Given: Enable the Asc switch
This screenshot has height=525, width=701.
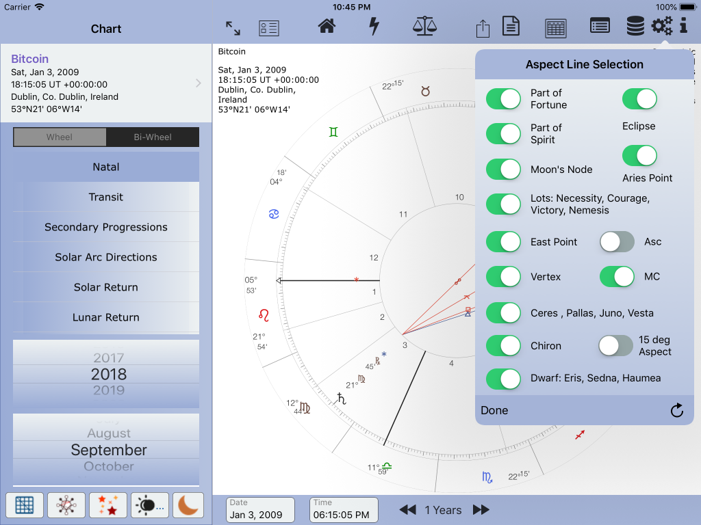Looking at the screenshot, I should tap(617, 241).
